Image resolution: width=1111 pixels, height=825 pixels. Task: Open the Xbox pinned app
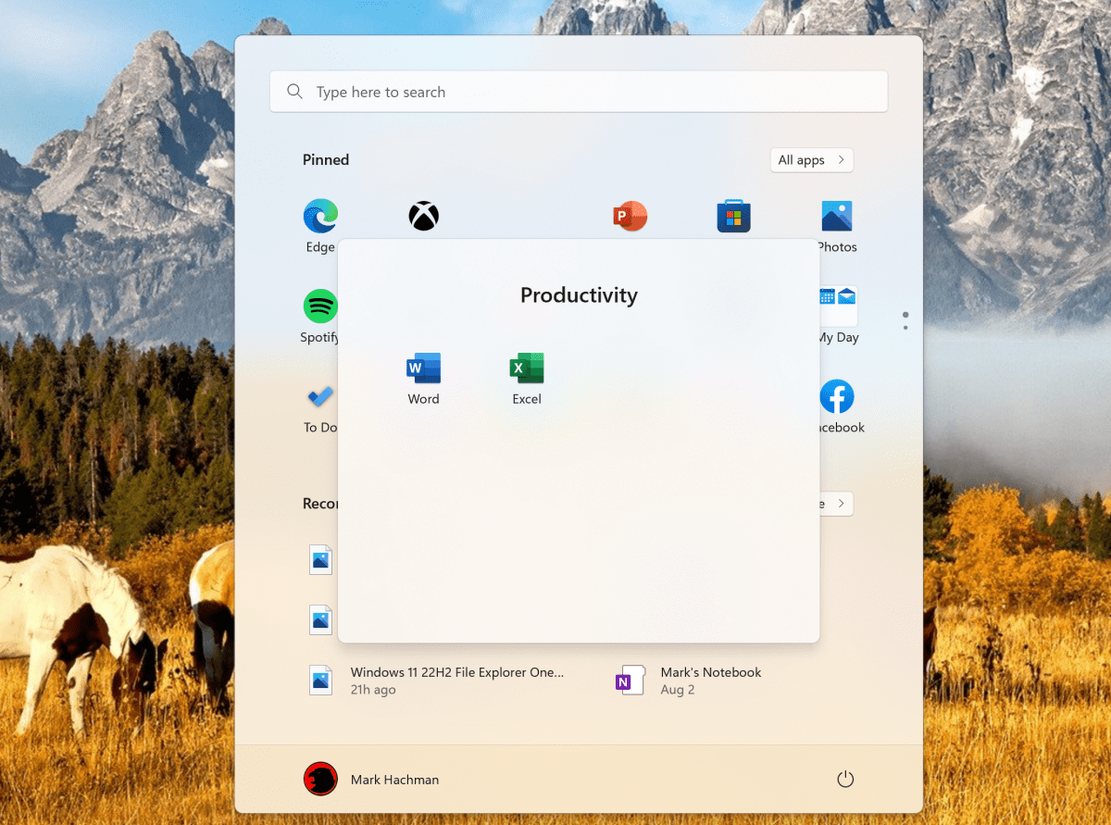pos(423,217)
